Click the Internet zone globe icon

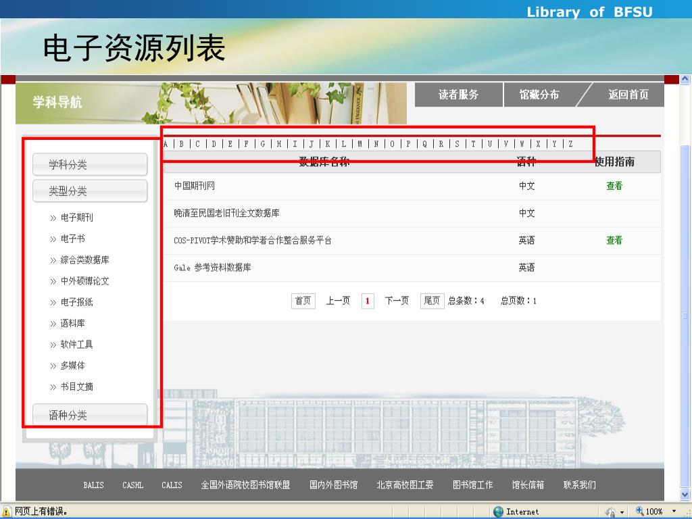point(498,512)
